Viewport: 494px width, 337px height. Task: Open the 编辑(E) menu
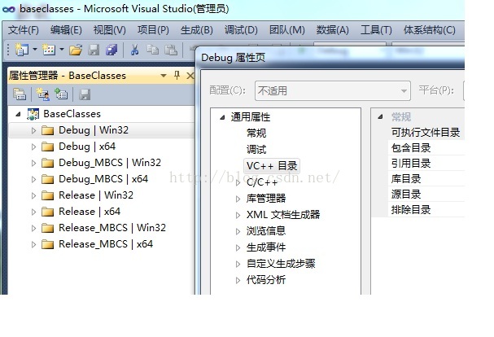click(x=66, y=30)
